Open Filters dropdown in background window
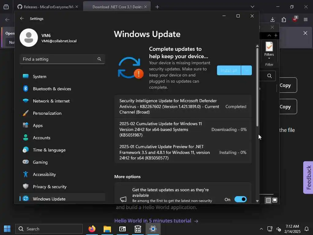 pos(269,50)
